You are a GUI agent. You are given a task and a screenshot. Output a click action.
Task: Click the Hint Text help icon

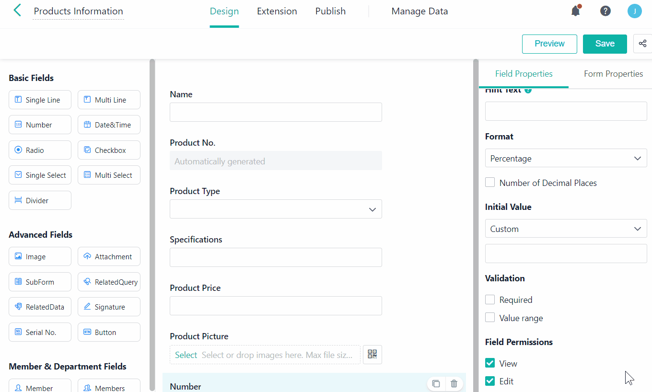pyautogui.click(x=528, y=90)
